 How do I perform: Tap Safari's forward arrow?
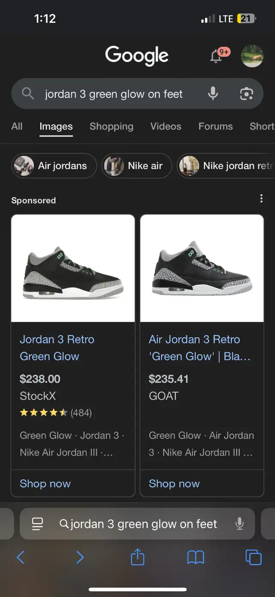tap(80, 558)
